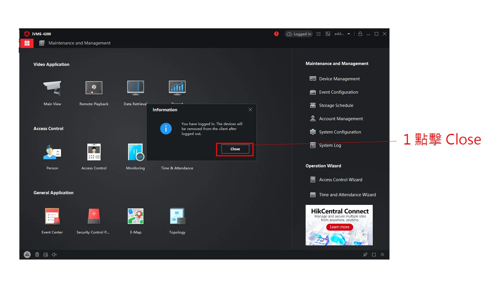Click the red alert exclamation icon
504x289 pixels.
click(x=276, y=34)
